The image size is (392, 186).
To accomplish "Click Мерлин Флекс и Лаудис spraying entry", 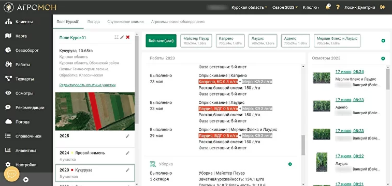I will click(x=238, y=130).
